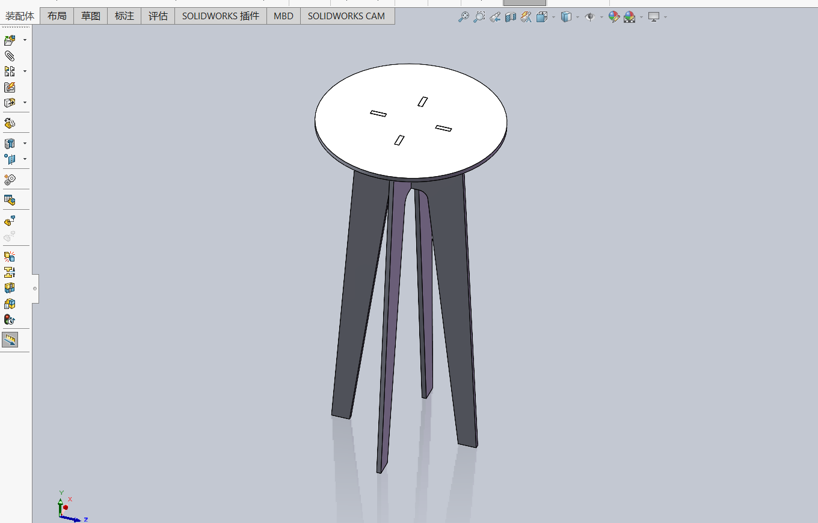Toggle Hide/Show Items eye icon
Screen dimensions: 818x523
point(590,17)
